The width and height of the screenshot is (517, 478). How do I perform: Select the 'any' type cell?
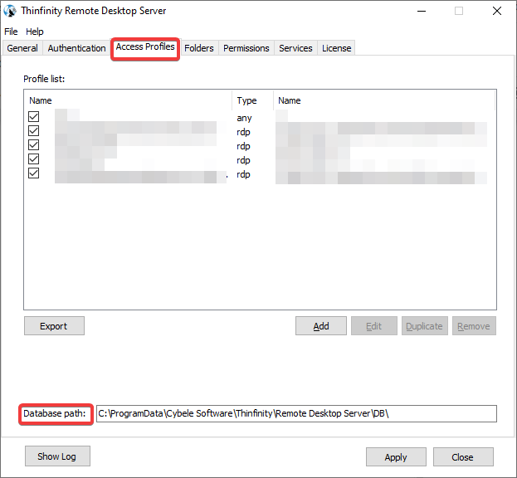[244, 118]
